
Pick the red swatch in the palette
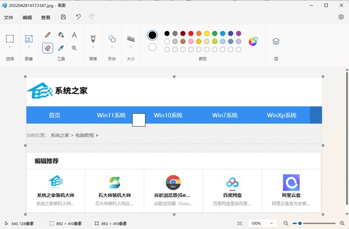point(191,33)
